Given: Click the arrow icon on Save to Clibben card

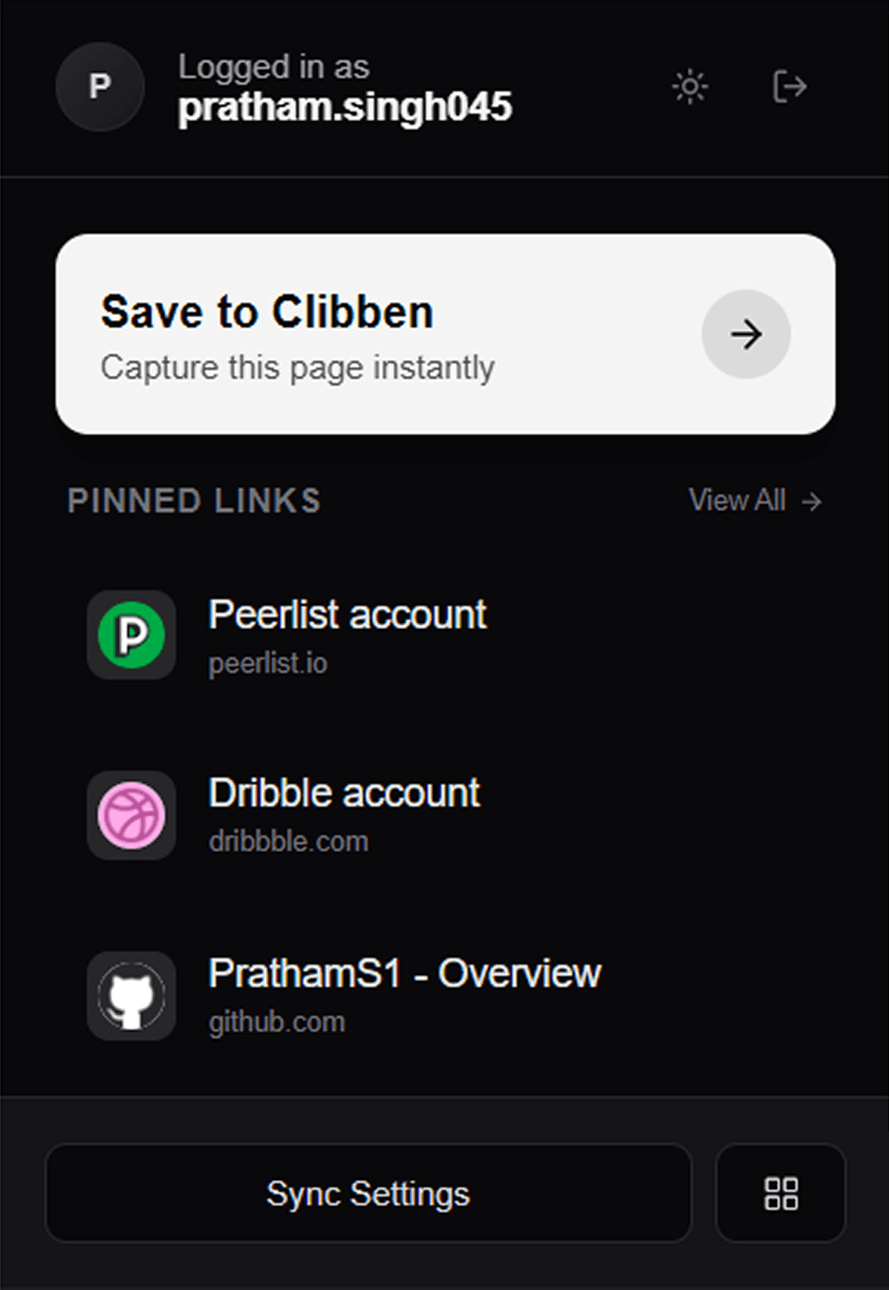Looking at the screenshot, I should tap(746, 334).
